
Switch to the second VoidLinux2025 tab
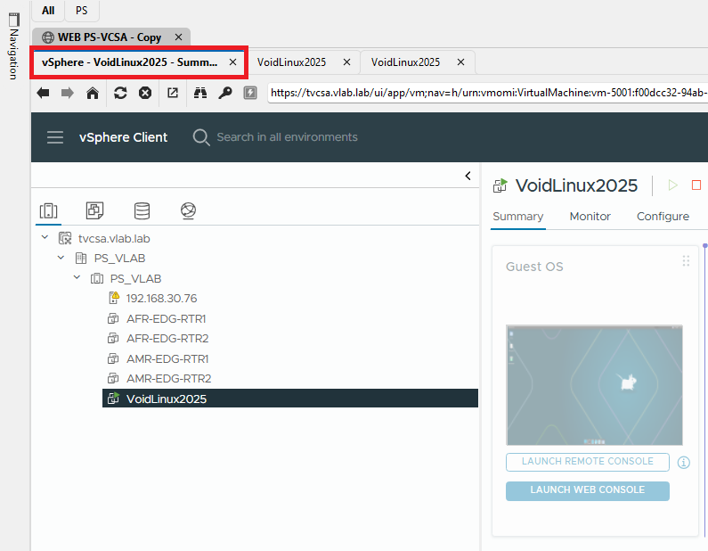(x=292, y=62)
